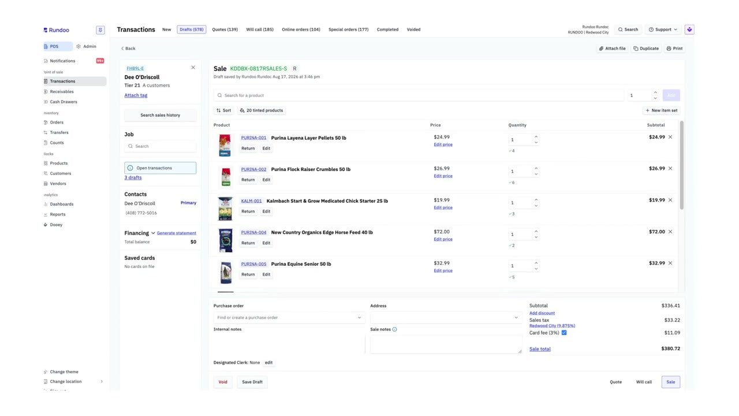
Task: Open the Kalmbach Chick Starter product image
Action: (225, 209)
